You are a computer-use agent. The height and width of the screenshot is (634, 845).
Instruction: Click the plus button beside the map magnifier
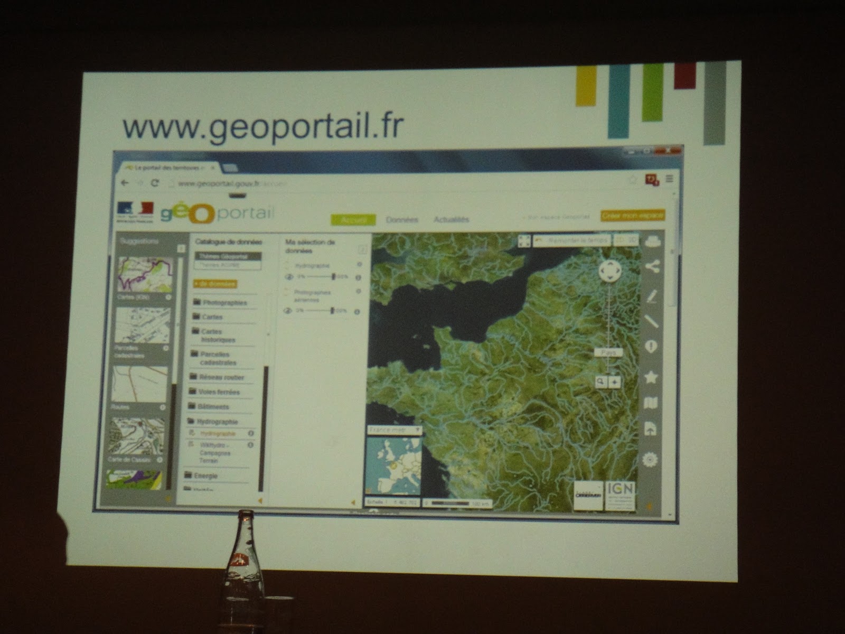click(614, 381)
